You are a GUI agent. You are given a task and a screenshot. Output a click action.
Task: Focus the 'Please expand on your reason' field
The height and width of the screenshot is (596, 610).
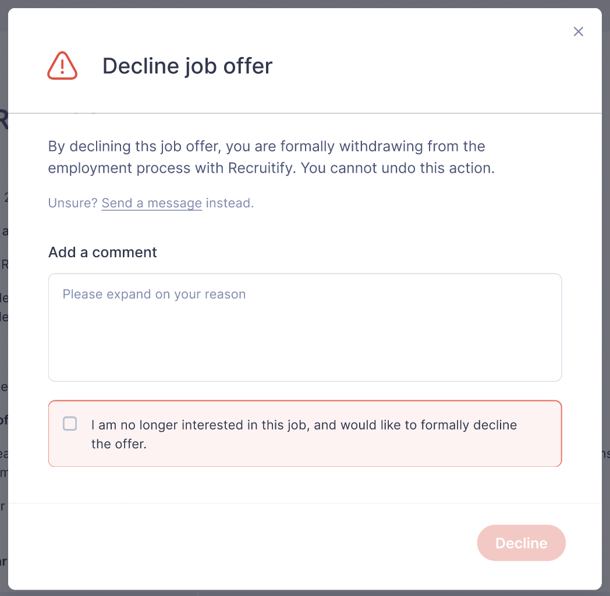(305, 327)
